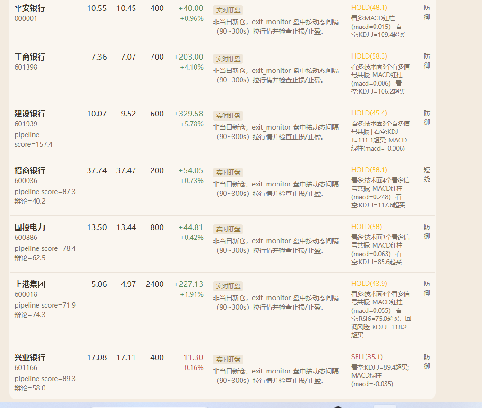Viewport: 482px width, 408px height.
Task: Click quantity 600 in 建设银行 row
Action: [157, 114]
